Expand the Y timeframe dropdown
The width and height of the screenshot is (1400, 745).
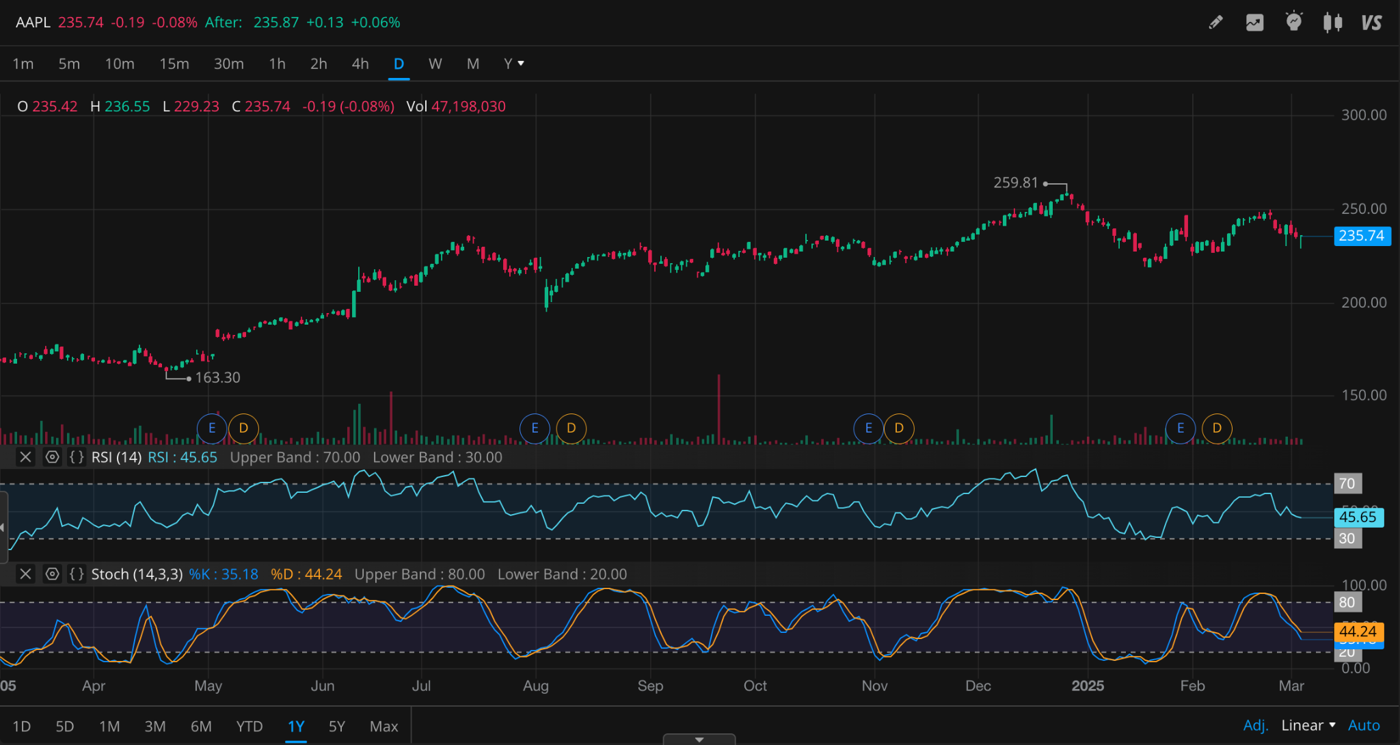513,64
